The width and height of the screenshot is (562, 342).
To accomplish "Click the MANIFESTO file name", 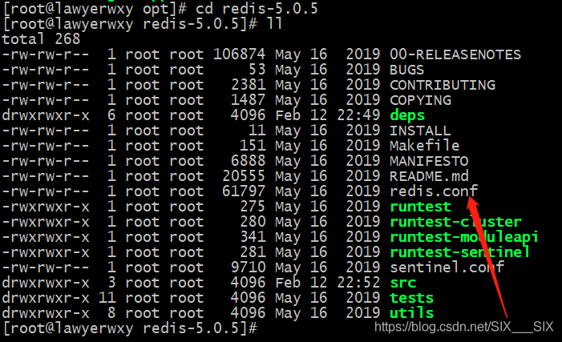I will [x=429, y=161].
